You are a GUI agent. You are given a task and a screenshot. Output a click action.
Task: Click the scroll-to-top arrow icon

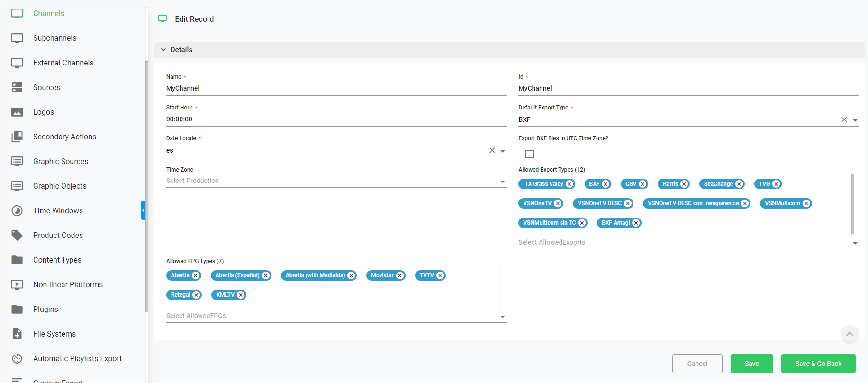(x=850, y=334)
